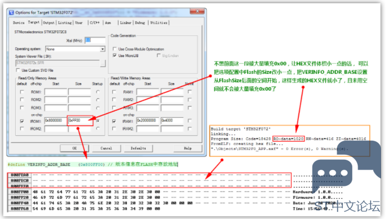The width and height of the screenshot is (387, 219).
Task: Click the STM32F072x.SFR file field
Action: click(x=58, y=63)
